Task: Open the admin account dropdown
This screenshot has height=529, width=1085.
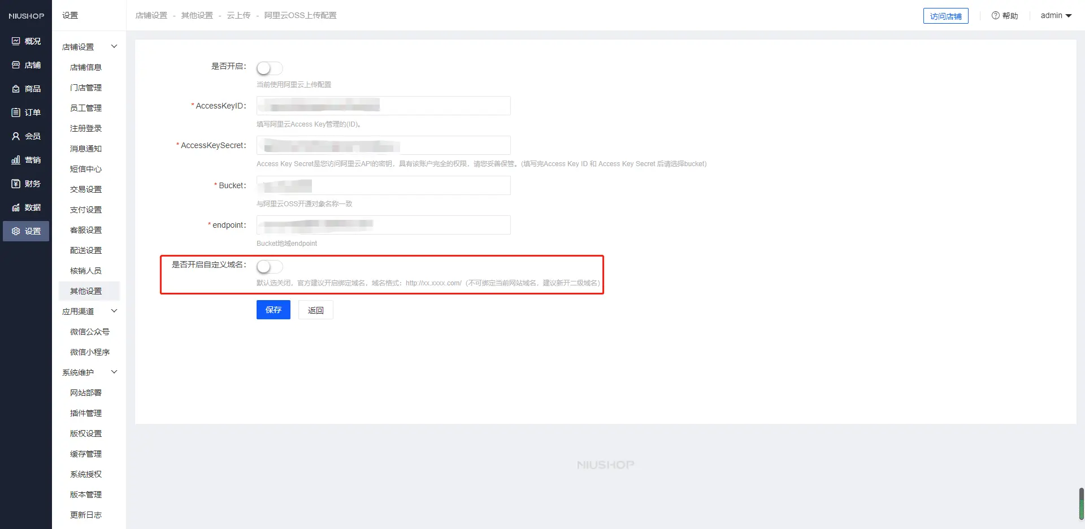Action: (x=1056, y=16)
